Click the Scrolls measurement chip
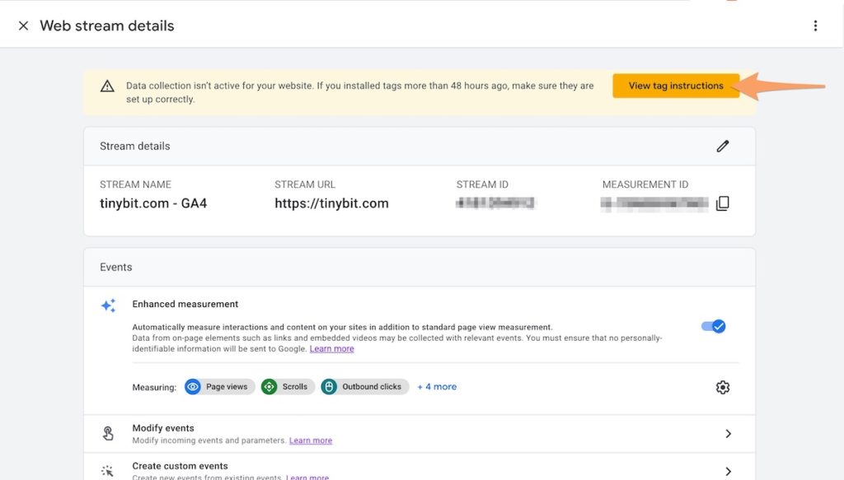The image size is (844, 480). point(288,387)
